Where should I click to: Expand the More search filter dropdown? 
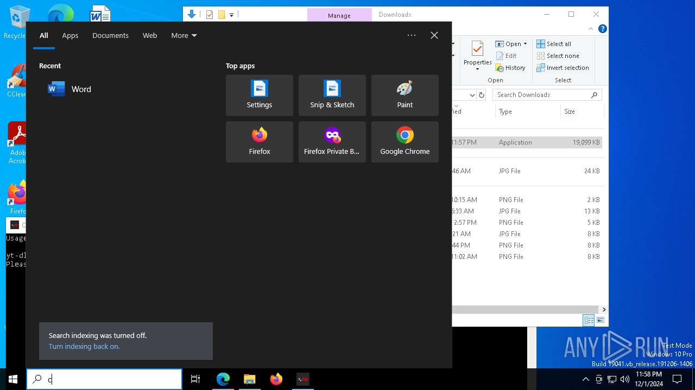[184, 35]
